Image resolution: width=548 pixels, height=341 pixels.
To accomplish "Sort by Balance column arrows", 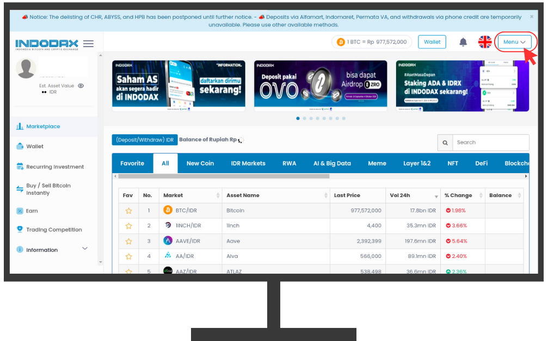I will tap(519, 195).
